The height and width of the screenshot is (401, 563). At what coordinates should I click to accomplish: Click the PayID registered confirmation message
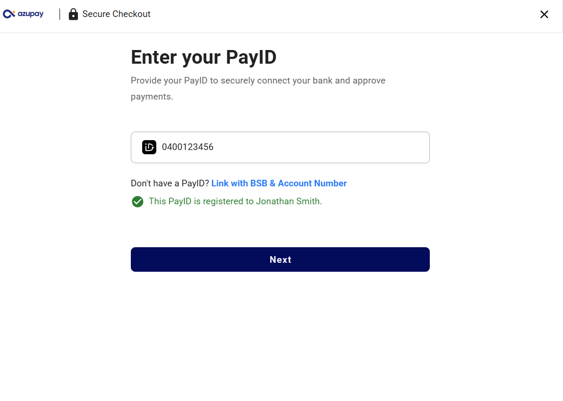click(235, 201)
